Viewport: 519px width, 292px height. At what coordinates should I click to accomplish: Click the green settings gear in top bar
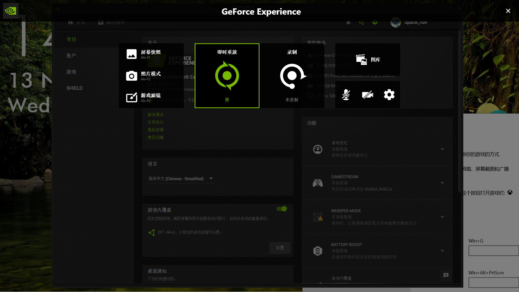pyautogui.click(x=375, y=22)
